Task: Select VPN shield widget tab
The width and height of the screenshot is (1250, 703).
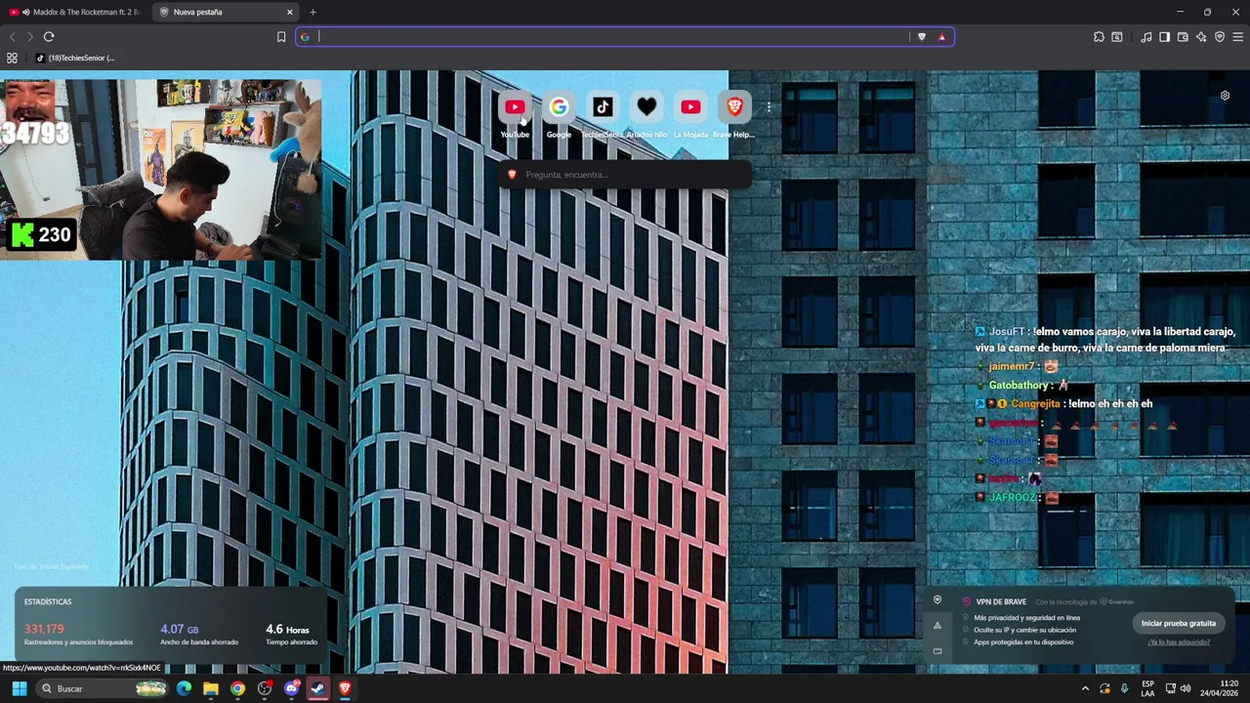Action: [x=937, y=600]
